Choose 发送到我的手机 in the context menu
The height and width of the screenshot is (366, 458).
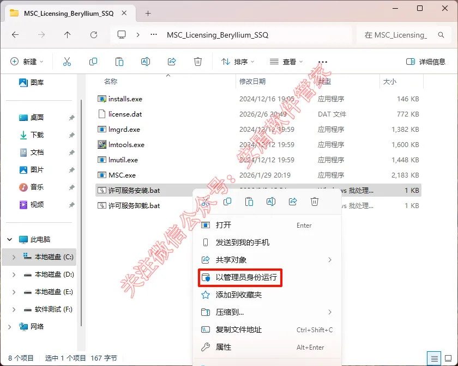(267, 242)
